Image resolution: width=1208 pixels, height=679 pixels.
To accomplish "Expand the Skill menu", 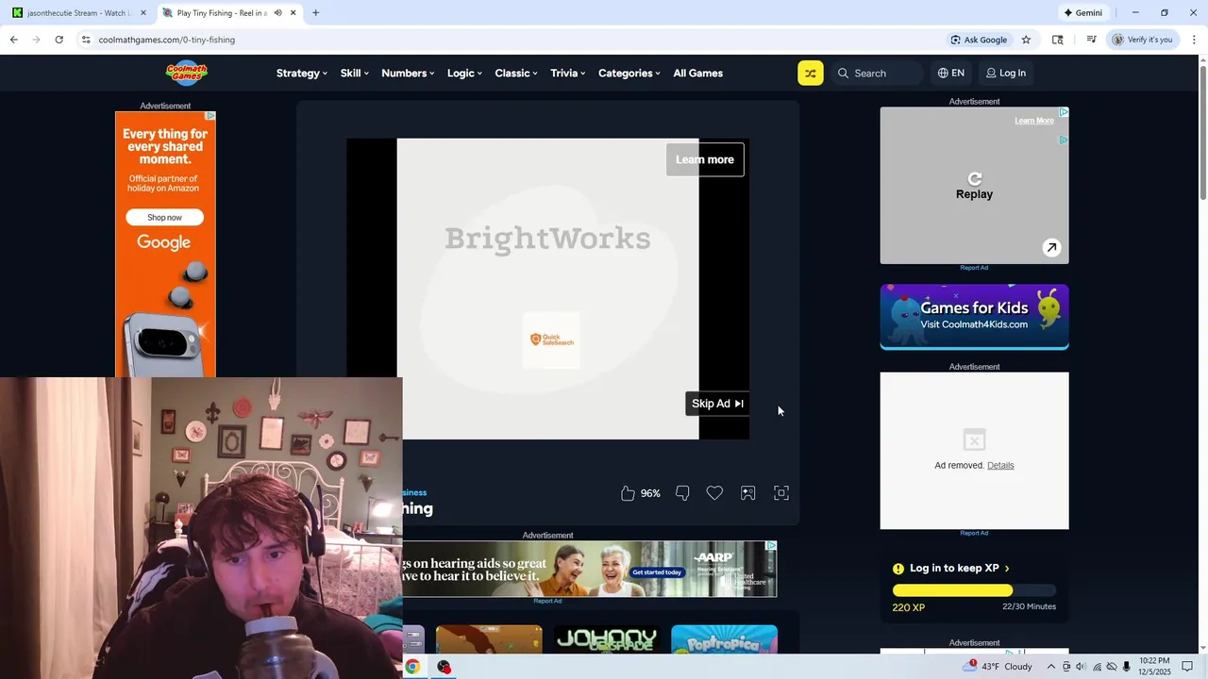I will 355,73.
